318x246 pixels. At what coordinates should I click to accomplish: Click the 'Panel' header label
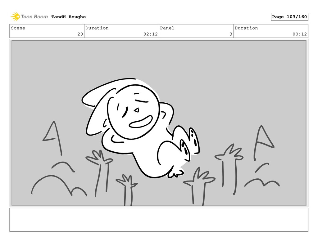[167, 28]
